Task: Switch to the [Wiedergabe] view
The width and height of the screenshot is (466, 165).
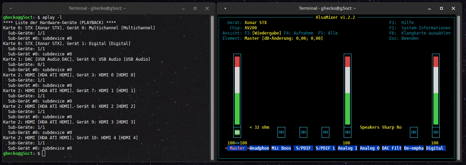Action: pyautogui.click(x=267, y=33)
